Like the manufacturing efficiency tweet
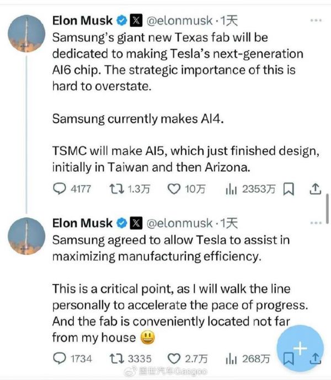This screenshot has height=380, width=331. click(x=174, y=359)
